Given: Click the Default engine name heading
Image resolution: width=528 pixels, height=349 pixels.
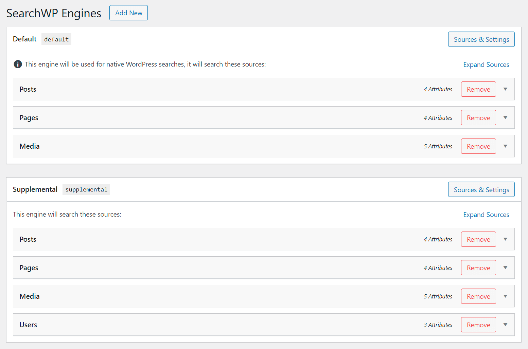Looking at the screenshot, I should click(24, 39).
